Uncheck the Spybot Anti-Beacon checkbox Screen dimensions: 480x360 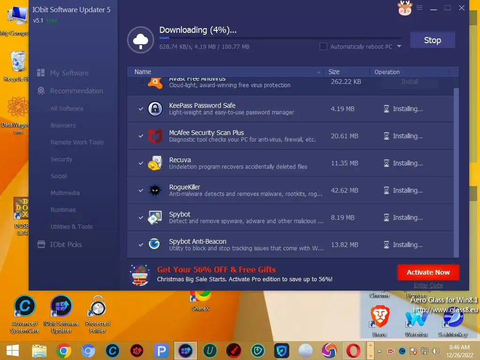(x=141, y=245)
